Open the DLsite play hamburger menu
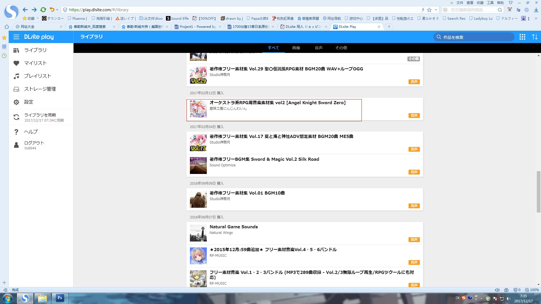Image resolution: width=541 pixels, height=304 pixels. (x=16, y=37)
